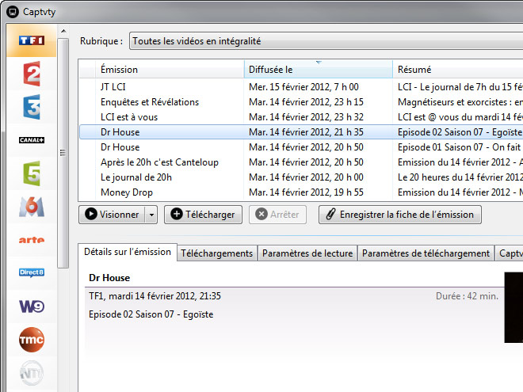Select the Arte channel logo
523x392 pixels.
pyautogui.click(x=32, y=240)
